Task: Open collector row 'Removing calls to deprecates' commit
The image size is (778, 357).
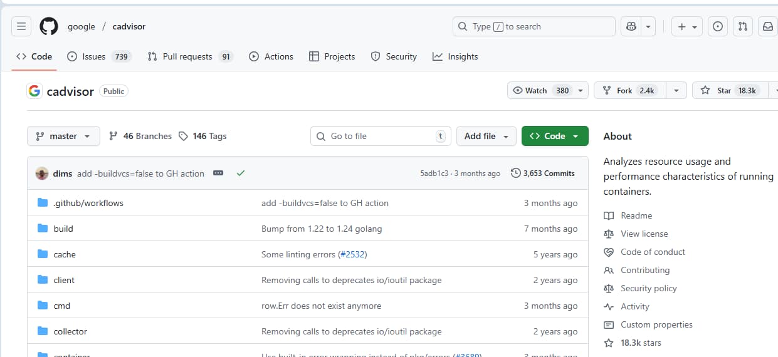Action: tap(352, 331)
